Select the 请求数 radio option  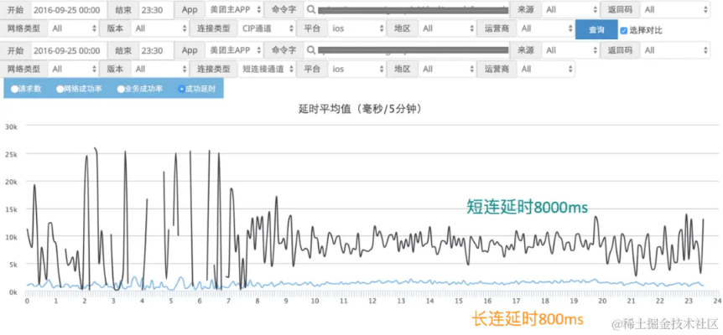click(x=14, y=88)
